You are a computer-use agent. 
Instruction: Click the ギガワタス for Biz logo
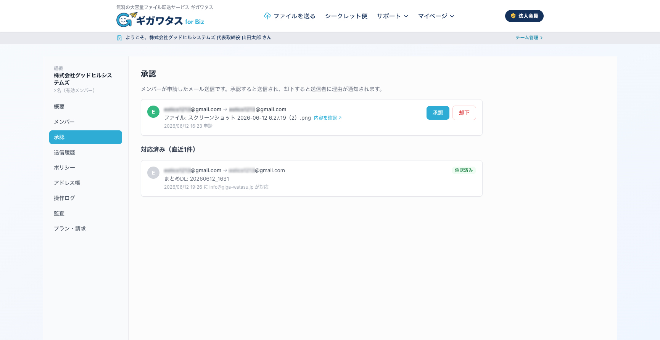(x=160, y=19)
